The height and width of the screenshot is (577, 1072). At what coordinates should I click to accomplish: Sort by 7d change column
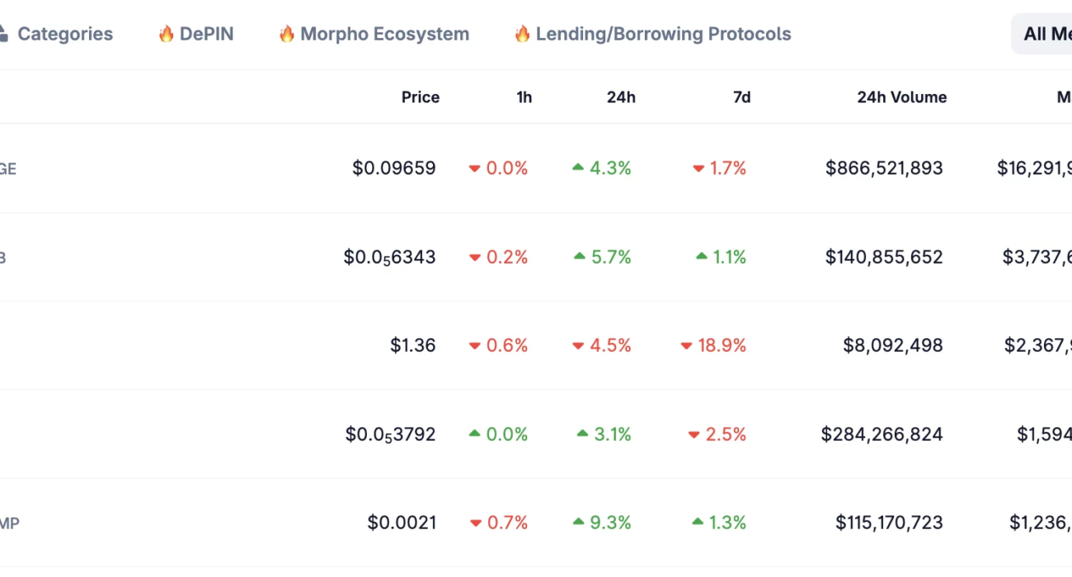pos(741,97)
